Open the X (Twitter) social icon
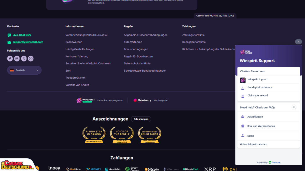The height and width of the screenshot is (171, 305). pos(24,59)
